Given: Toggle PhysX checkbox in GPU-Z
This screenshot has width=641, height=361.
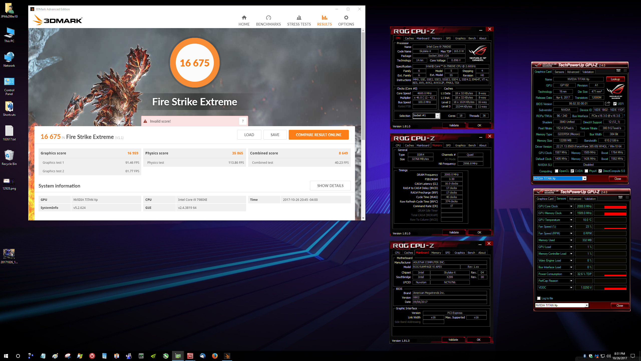Looking at the screenshot, I should 586,171.
